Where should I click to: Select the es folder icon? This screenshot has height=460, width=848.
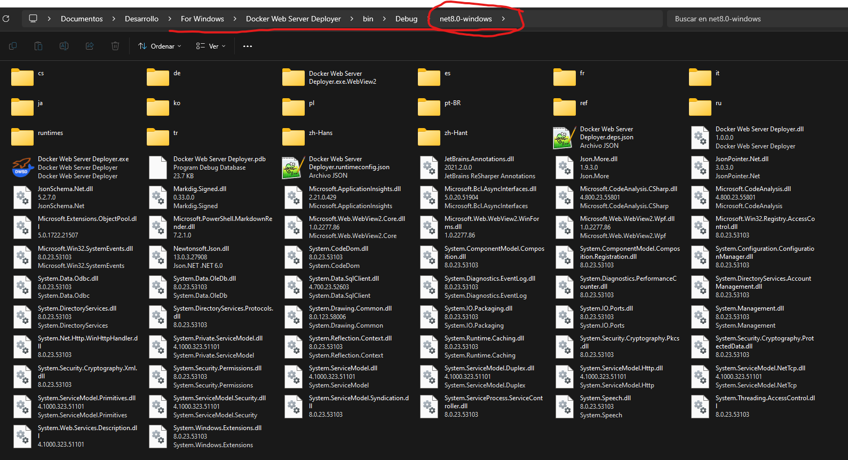(429, 77)
